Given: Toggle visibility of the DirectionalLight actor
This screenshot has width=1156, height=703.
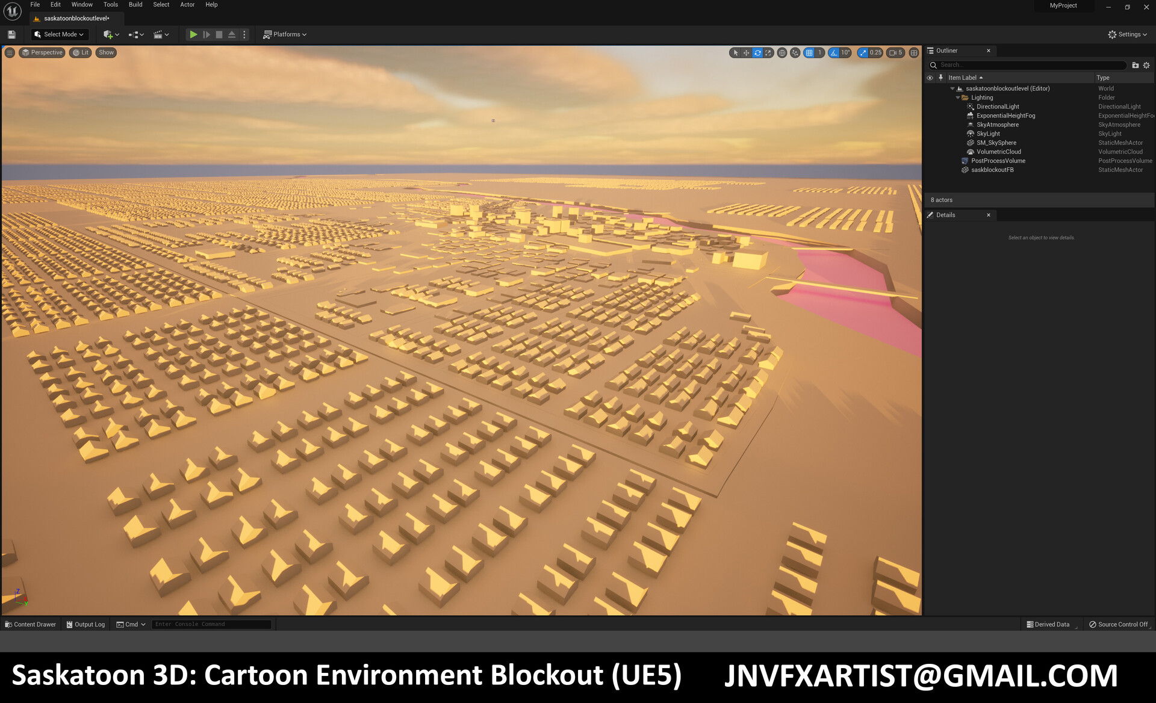Looking at the screenshot, I should (930, 107).
